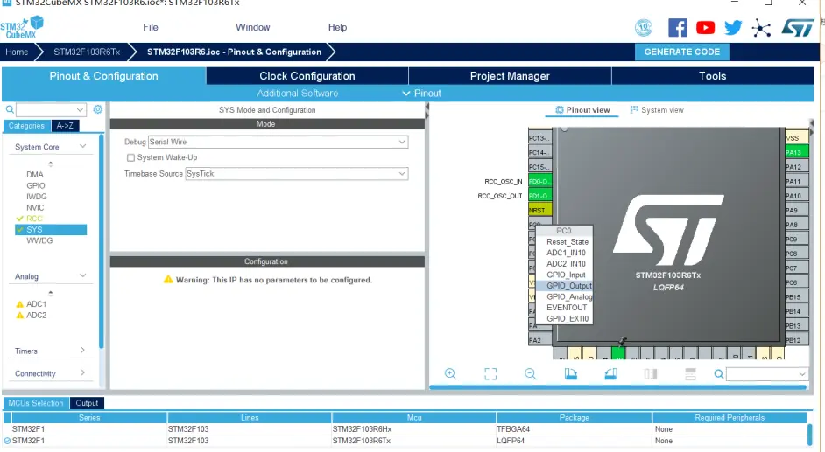Click STM32F103R6Tx breadcrumb

tap(87, 52)
